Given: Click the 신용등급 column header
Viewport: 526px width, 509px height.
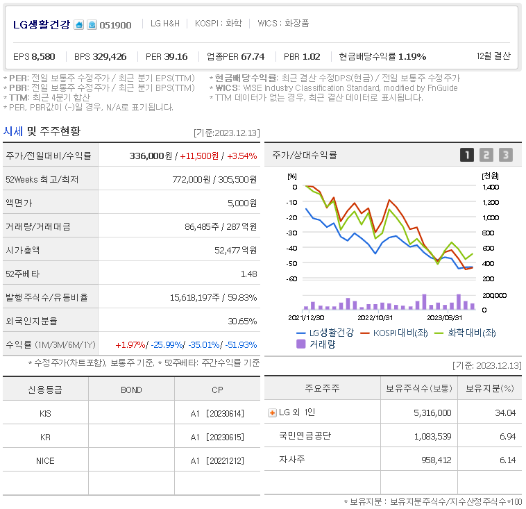Looking at the screenshot, I should coord(45,390).
